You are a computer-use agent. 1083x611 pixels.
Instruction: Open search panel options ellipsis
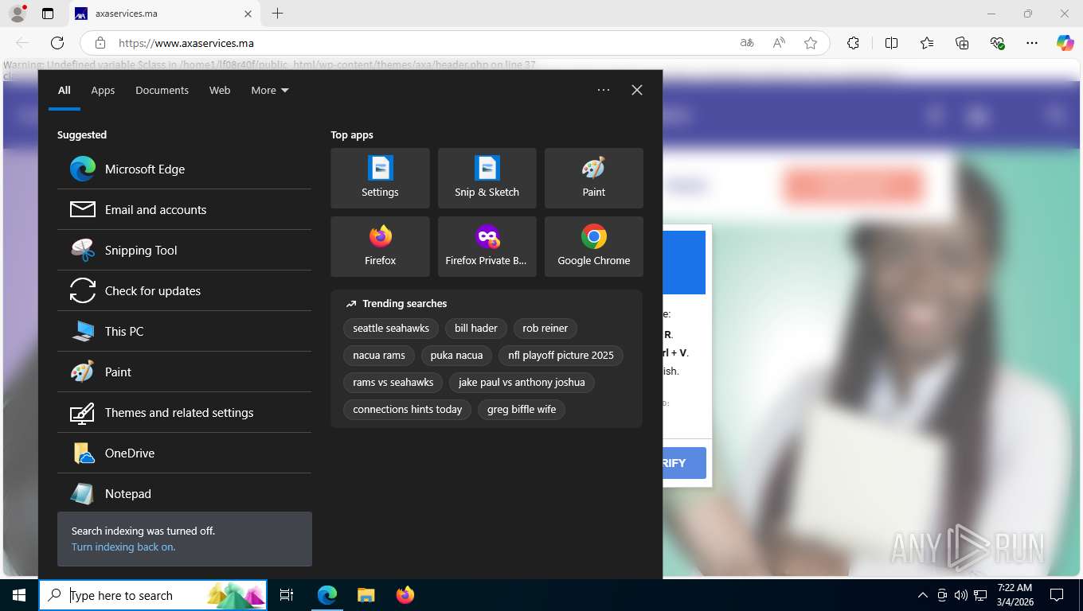pos(604,90)
